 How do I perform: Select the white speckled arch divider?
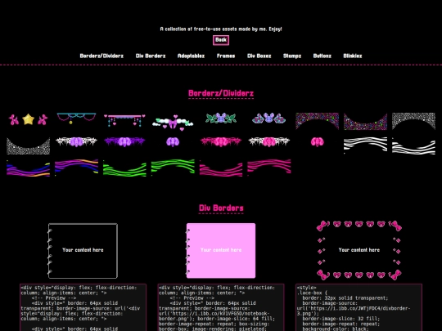click(413, 121)
